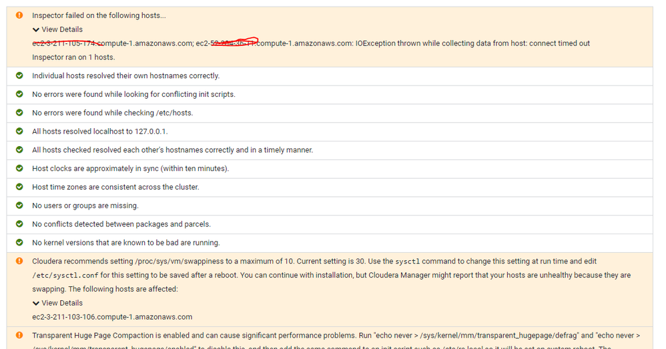Click green check icon for conflicting init scripts
Viewport: 666px width, 349px height.
19,94
